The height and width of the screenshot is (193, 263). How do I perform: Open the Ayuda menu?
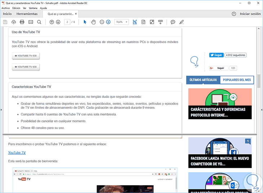pos(44,8)
